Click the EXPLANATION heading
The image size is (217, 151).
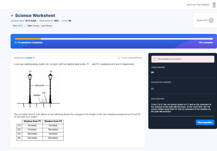point(157,99)
